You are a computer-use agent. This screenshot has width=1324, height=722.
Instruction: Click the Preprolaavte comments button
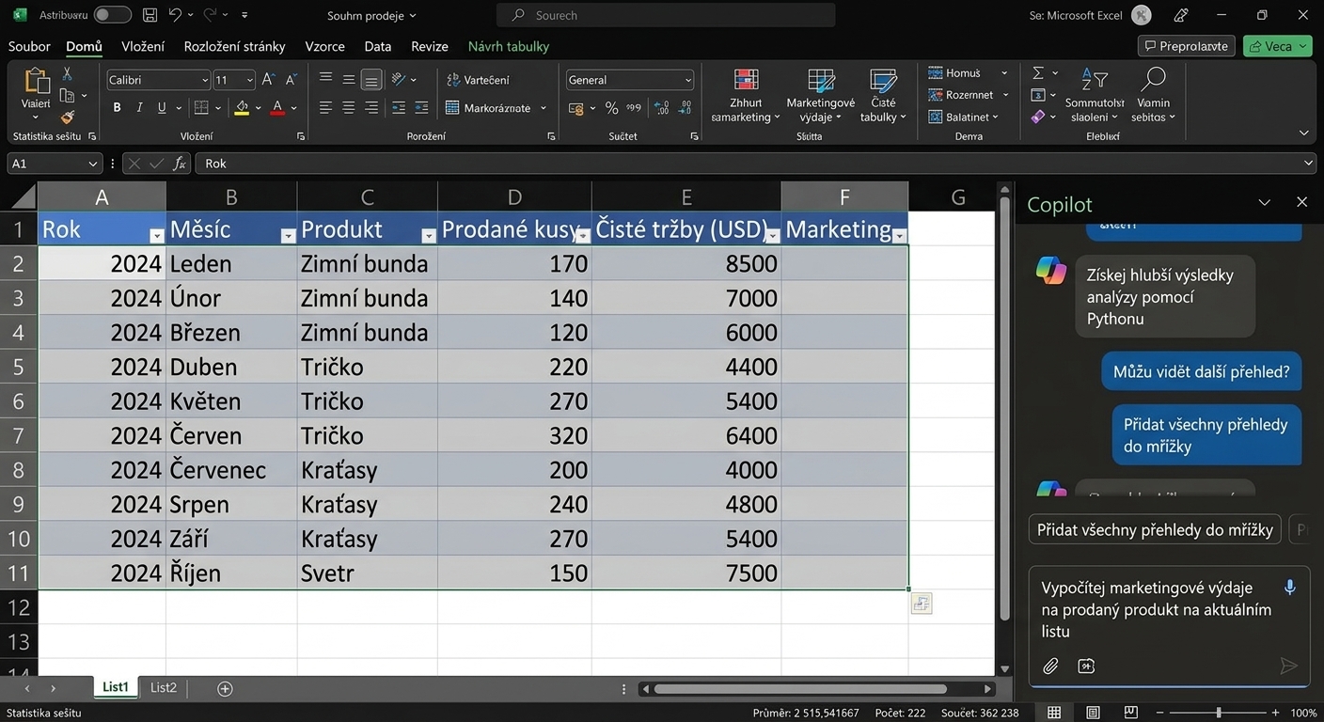(1186, 46)
